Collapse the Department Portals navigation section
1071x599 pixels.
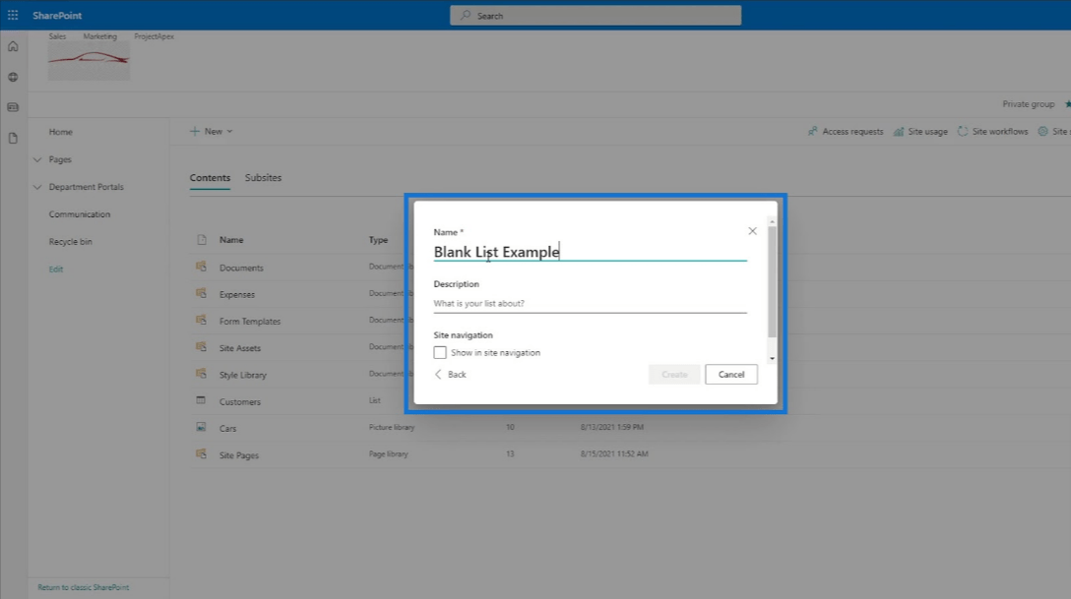point(37,187)
